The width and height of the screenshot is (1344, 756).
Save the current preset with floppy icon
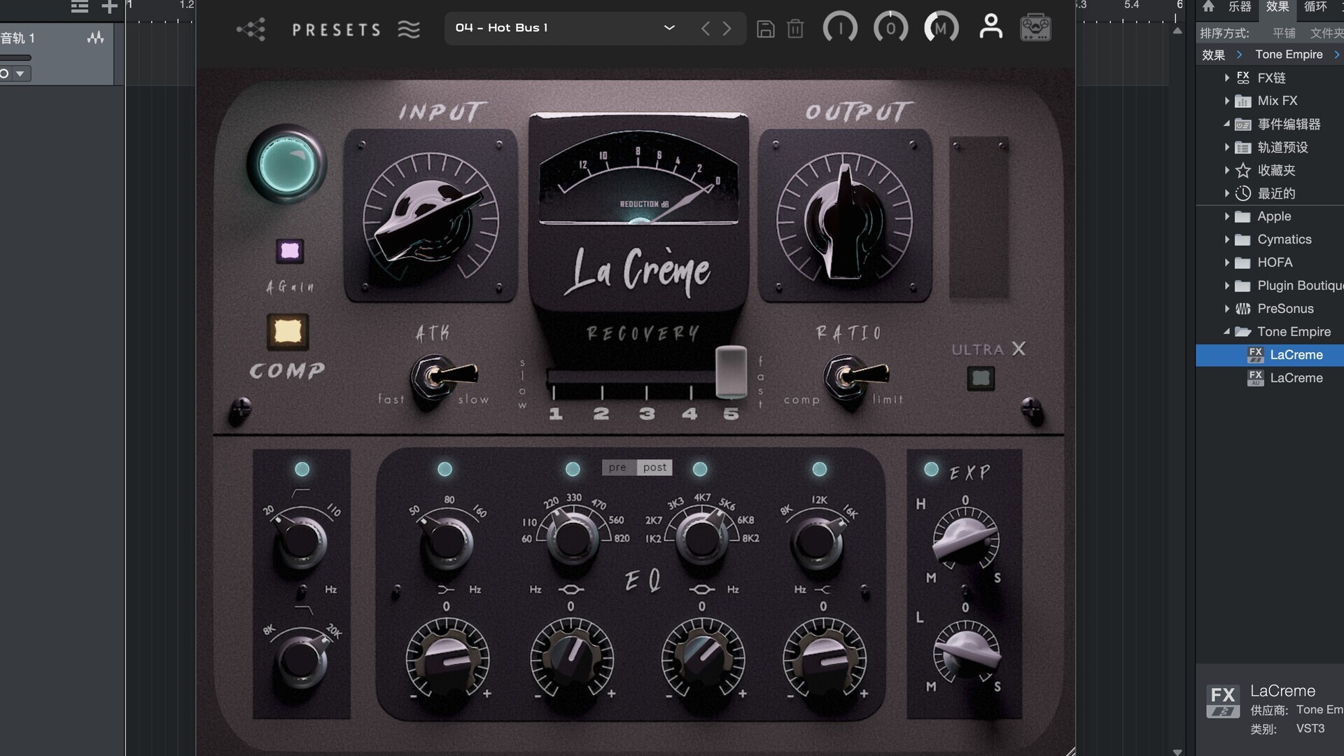point(766,29)
